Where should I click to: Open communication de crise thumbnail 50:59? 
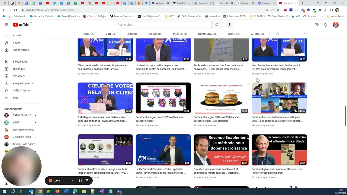pos(279,150)
